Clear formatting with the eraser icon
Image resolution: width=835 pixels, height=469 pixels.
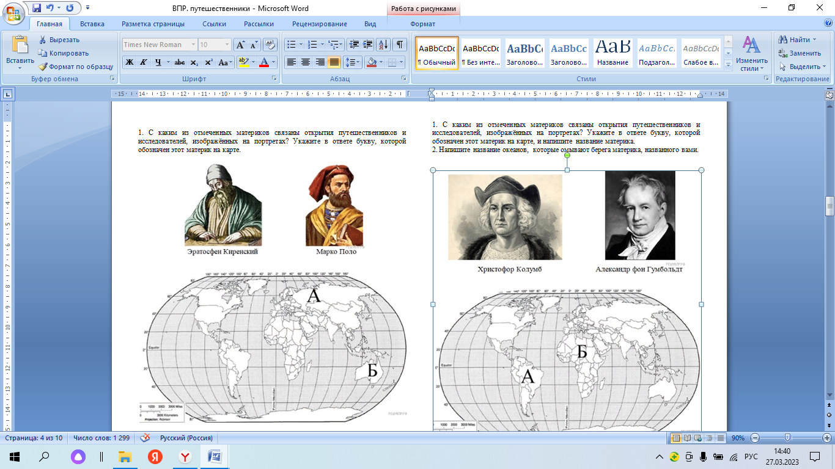click(x=270, y=45)
